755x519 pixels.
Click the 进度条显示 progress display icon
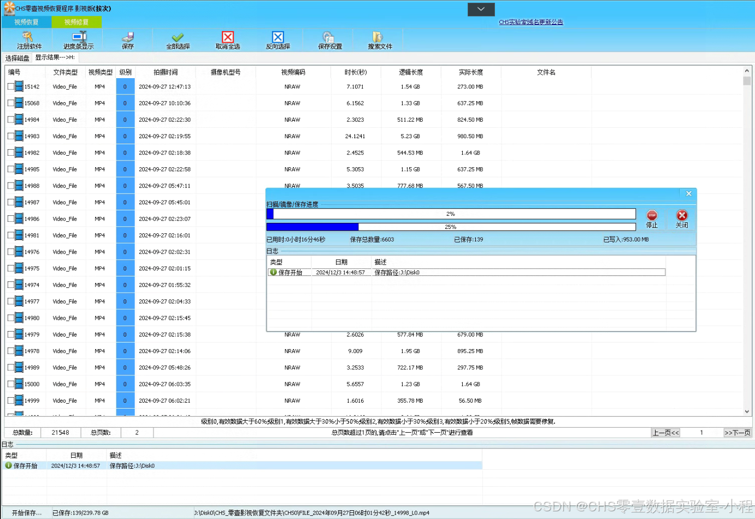(79, 37)
